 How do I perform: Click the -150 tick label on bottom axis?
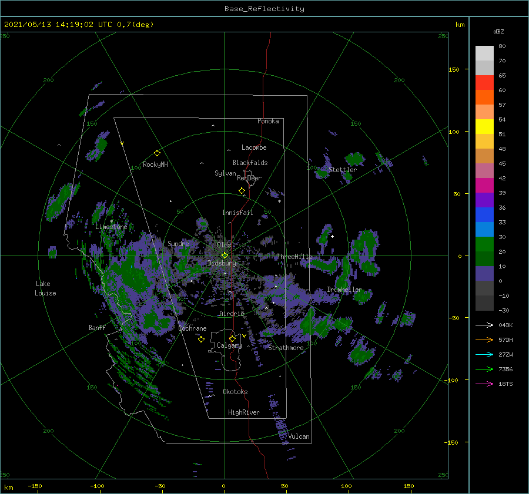click(35, 486)
